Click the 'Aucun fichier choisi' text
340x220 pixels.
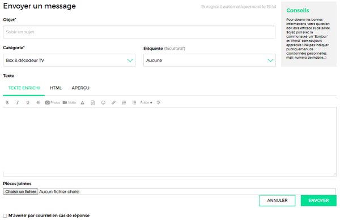(x=59, y=192)
